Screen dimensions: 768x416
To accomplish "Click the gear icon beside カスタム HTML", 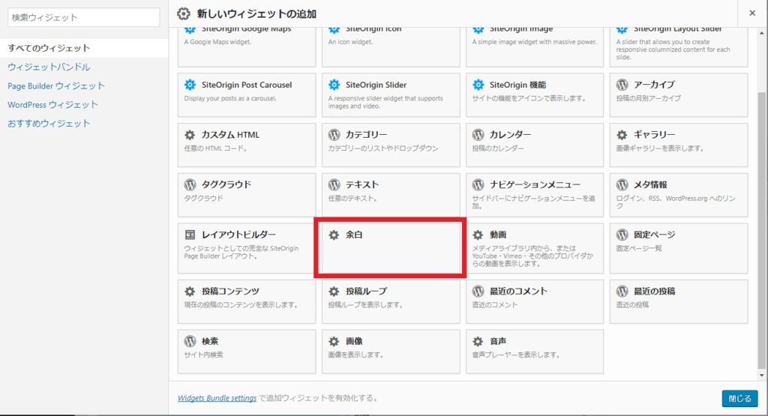I will coord(190,135).
